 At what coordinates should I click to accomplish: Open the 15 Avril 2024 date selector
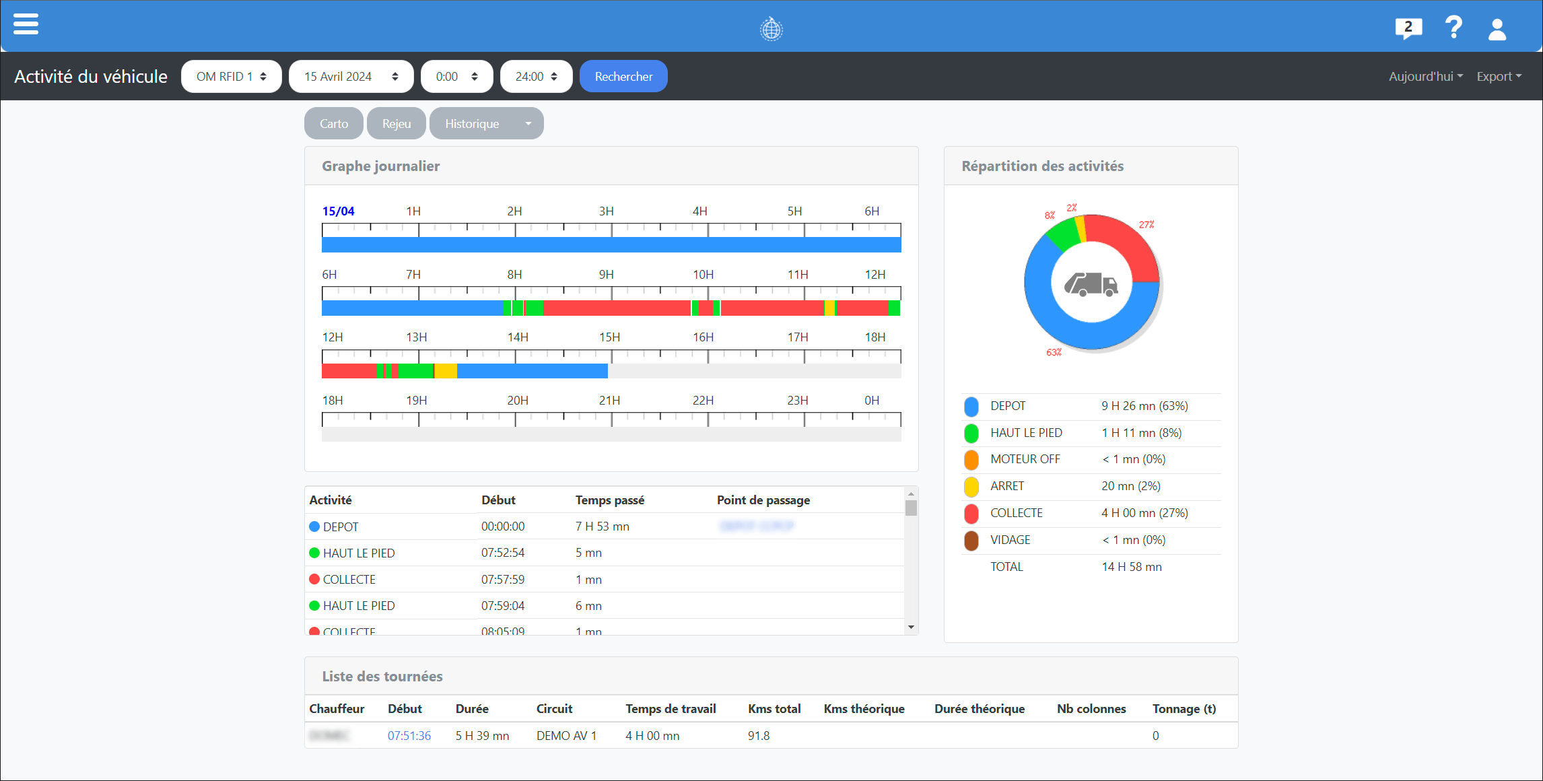[351, 77]
